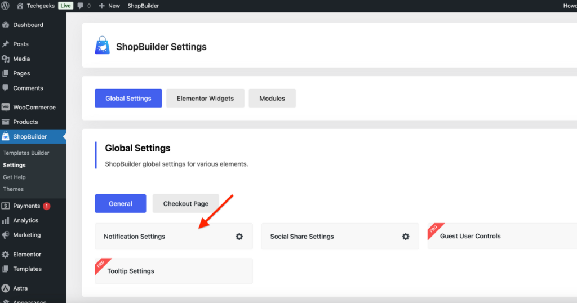Open the Social Share Settings card
This screenshot has width=577, height=303.
pyautogui.click(x=340, y=236)
